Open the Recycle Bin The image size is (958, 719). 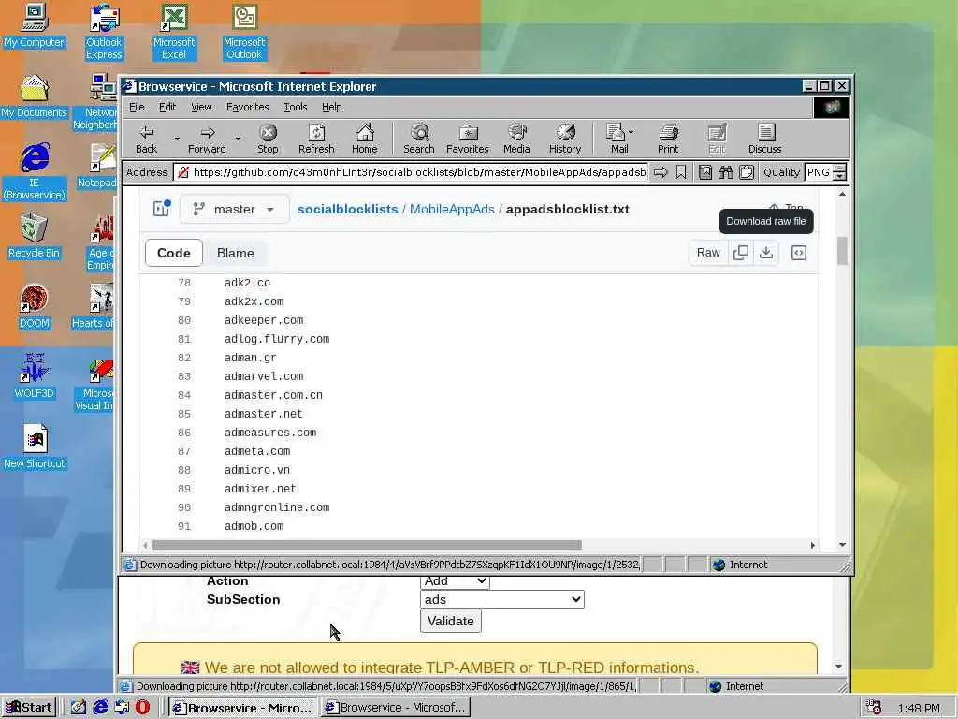click(x=34, y=237)
